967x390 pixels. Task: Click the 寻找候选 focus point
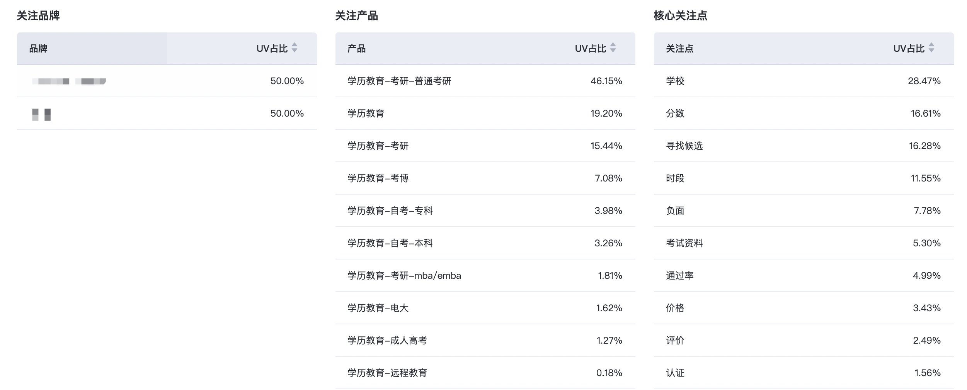point(684,146)
